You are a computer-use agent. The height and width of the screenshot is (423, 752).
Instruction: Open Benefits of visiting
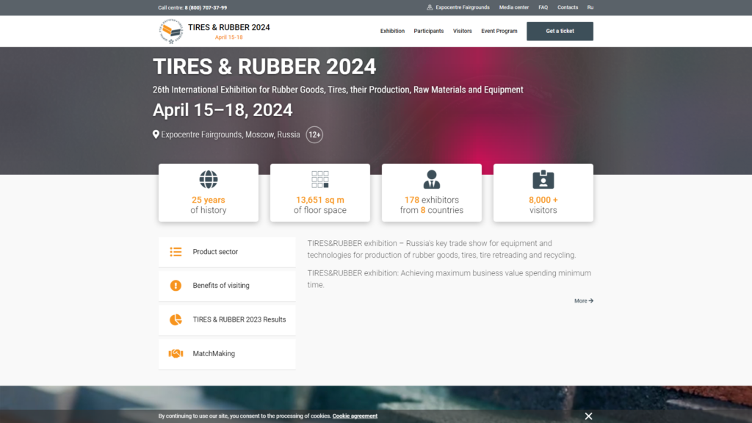point(227,286)
